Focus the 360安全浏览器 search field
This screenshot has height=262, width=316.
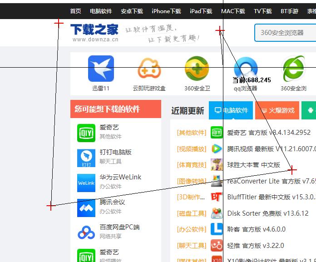coord(285,33)
